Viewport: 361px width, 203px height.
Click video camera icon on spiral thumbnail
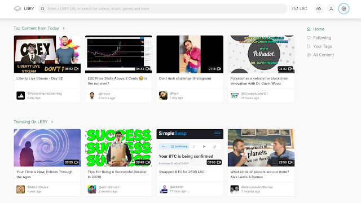[77, 162]
